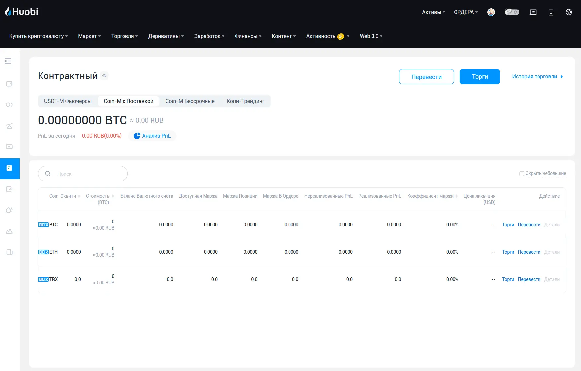Switch to USDT-M Фьючерсы tab
Image resolution: width=581 pixels, height=371 pixels.
pos(68,101)
